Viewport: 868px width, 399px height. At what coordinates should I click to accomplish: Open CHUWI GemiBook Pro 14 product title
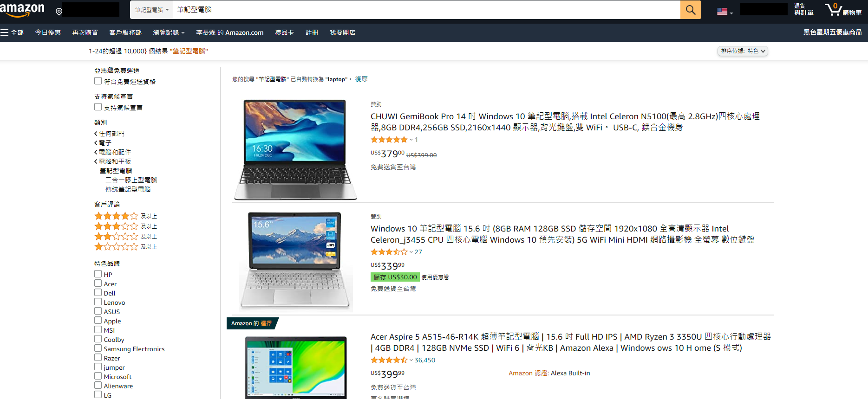coord(565,122)
